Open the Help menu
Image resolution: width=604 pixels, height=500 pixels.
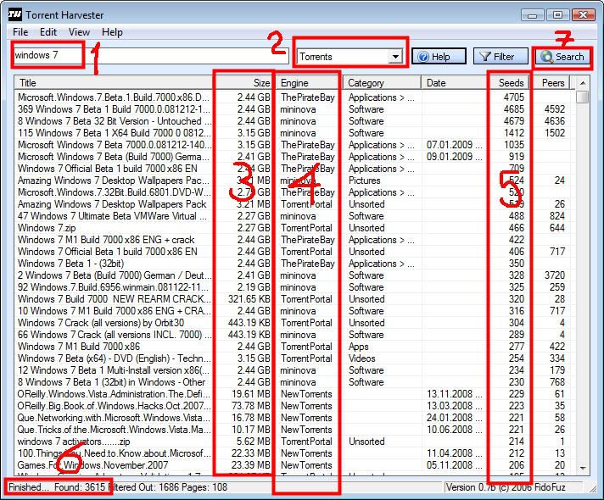click(x=112, y=32)
